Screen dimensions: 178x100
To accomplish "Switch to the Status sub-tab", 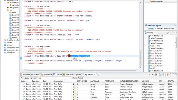I will 75,78.
